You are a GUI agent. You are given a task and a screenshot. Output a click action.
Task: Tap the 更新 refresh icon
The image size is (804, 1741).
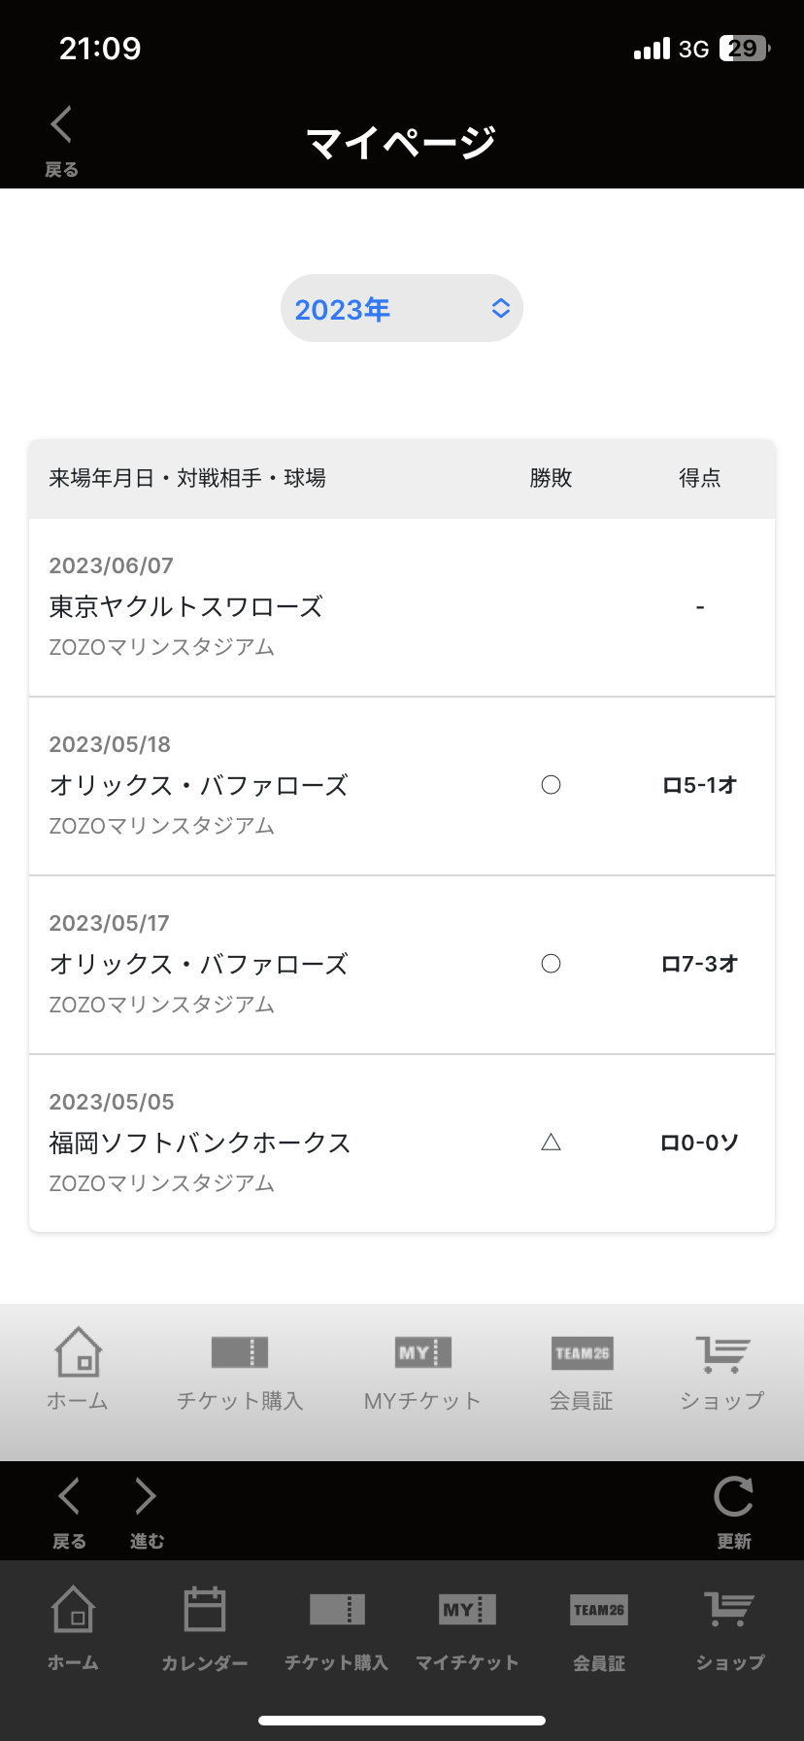733,1497
